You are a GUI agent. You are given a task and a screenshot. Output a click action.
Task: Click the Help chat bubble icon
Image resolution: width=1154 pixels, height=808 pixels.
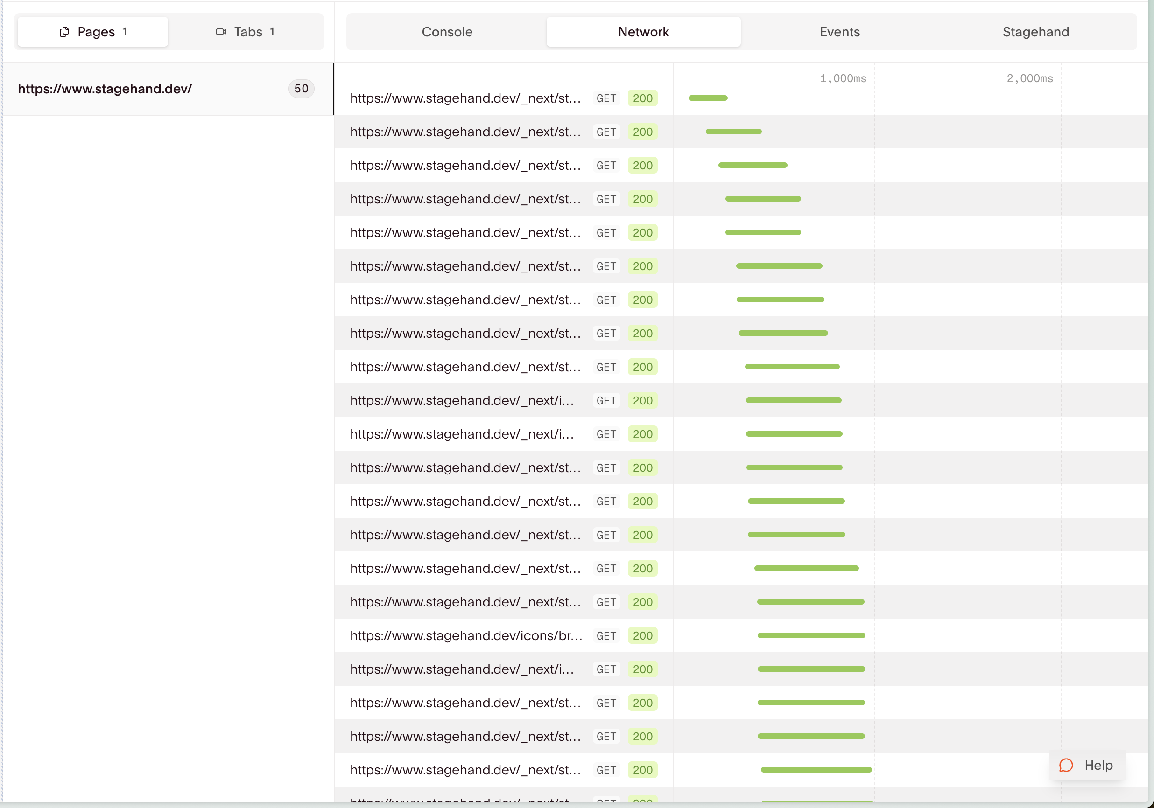point(1066,766)
